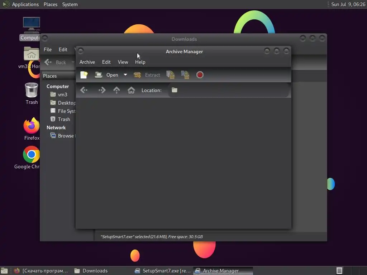This screenshot has height=275, width=367.
Task: Select vm3 in Downloads sidebar
Action: (59, 95)
